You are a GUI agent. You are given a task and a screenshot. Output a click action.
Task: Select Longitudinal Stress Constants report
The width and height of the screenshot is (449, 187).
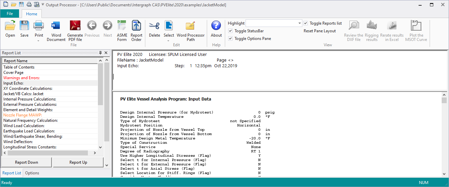[50, 147]
